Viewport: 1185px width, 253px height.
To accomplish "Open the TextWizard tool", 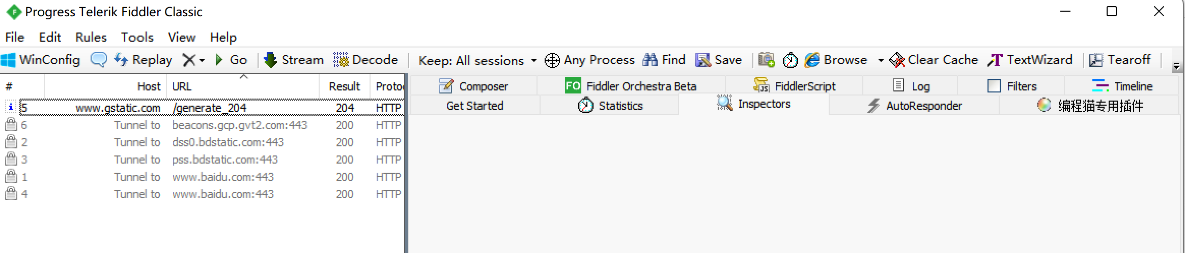I will [x=1030, y=60].
